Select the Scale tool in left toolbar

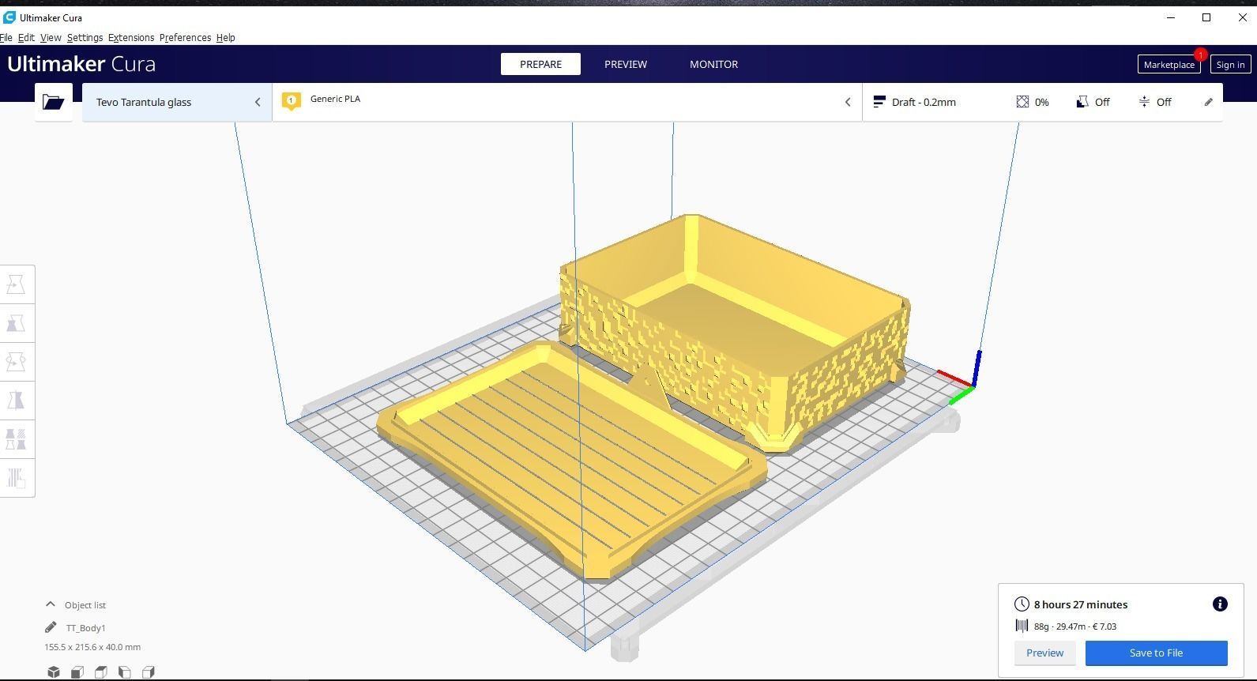tap(16, 323)
